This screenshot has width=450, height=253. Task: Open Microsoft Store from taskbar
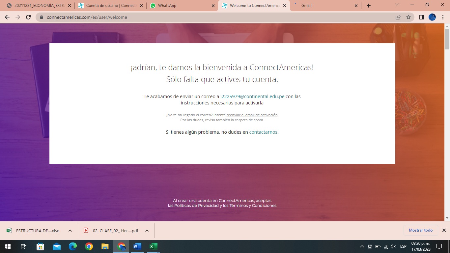point(40,246)
